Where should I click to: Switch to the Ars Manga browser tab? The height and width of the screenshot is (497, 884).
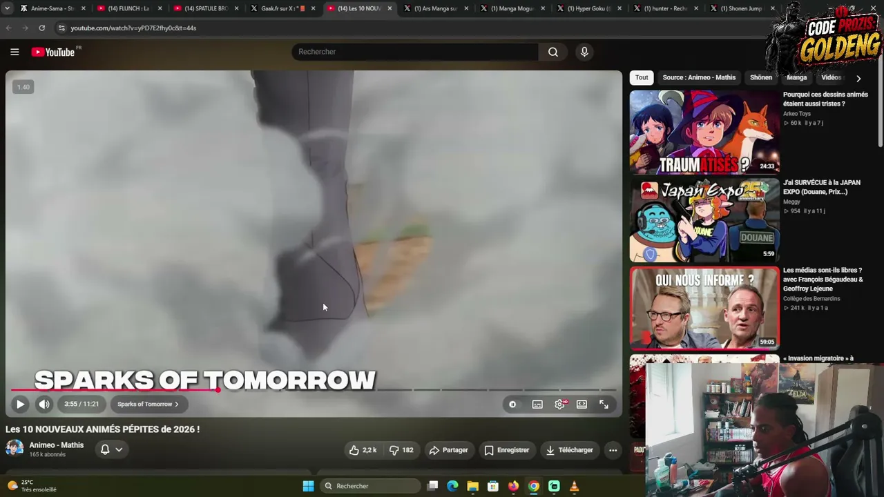tap(435, 8)
